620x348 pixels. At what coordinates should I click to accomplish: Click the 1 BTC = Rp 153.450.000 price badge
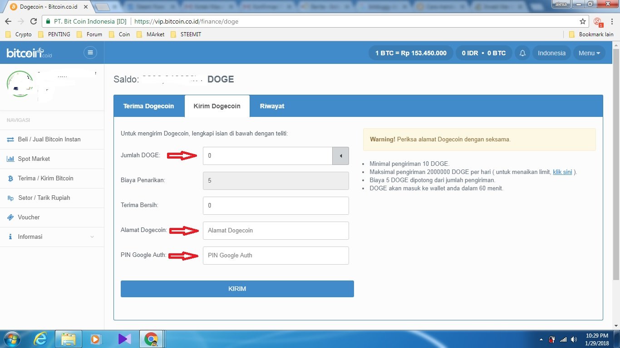[x=411, y=53]
